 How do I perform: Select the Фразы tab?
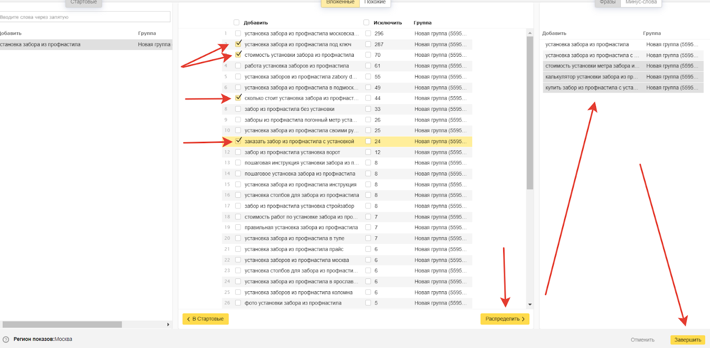[x=607, y=2]
